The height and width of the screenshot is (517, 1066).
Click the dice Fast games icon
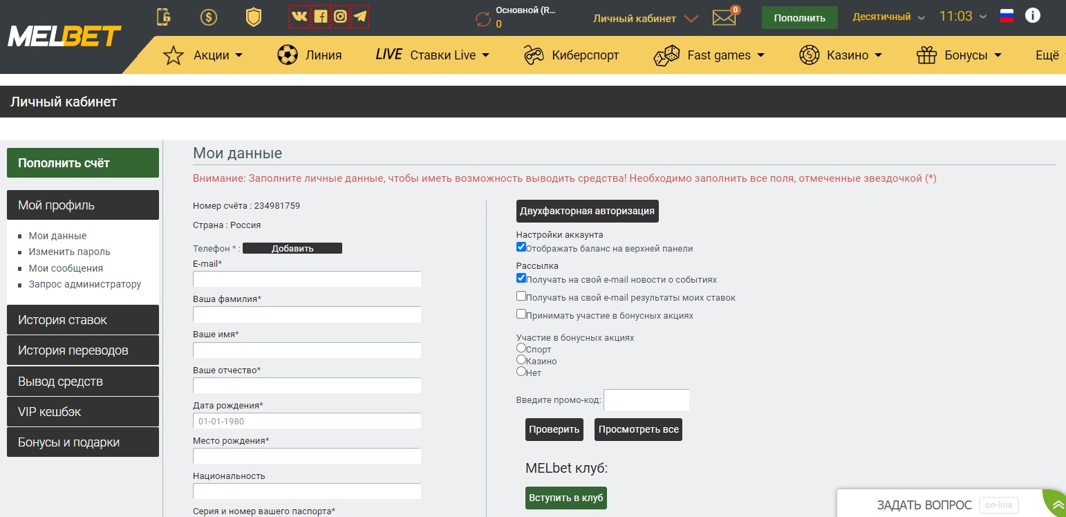point(666,55)
